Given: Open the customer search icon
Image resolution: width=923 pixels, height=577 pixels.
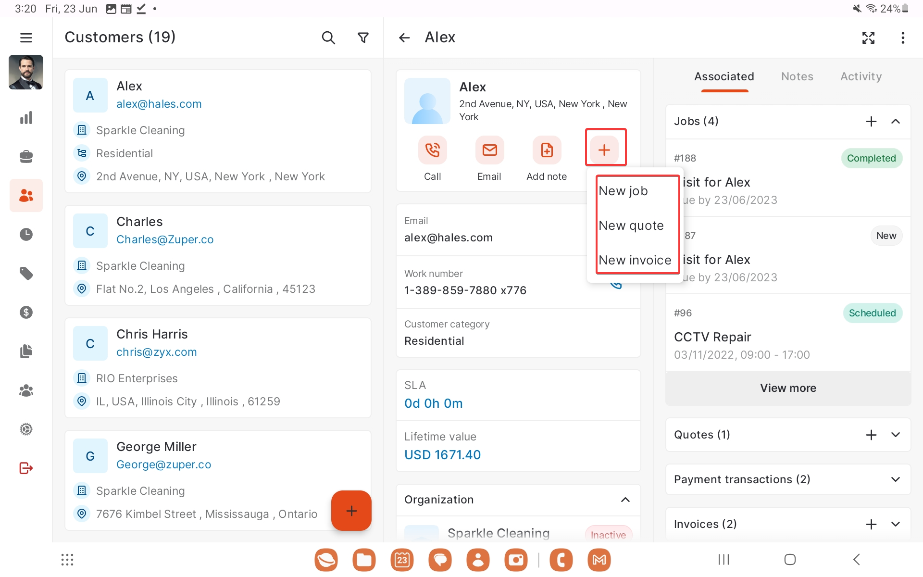Looking at the screenshot, I should (328, 38).
